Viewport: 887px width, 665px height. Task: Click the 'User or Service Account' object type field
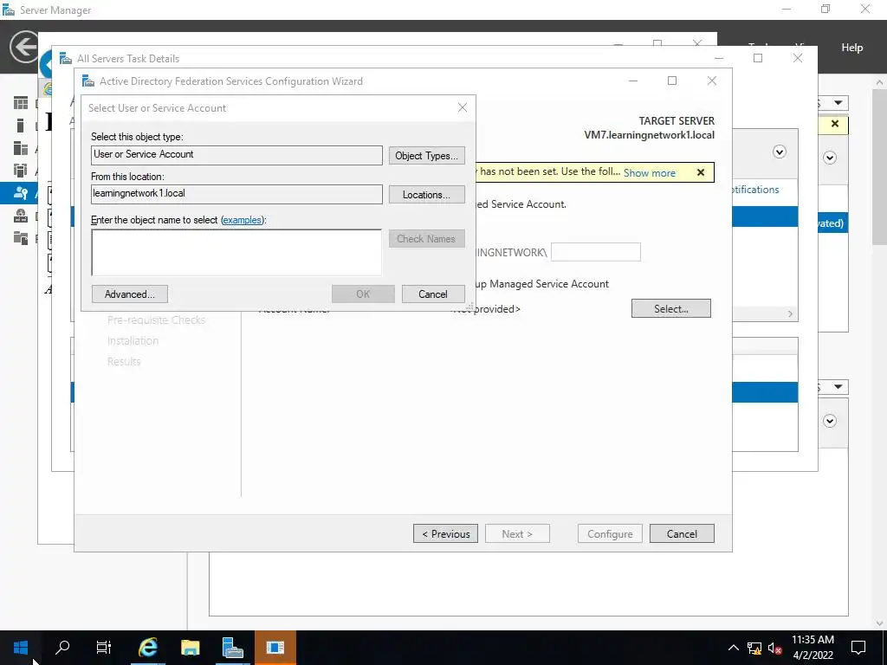pos(236,155)
